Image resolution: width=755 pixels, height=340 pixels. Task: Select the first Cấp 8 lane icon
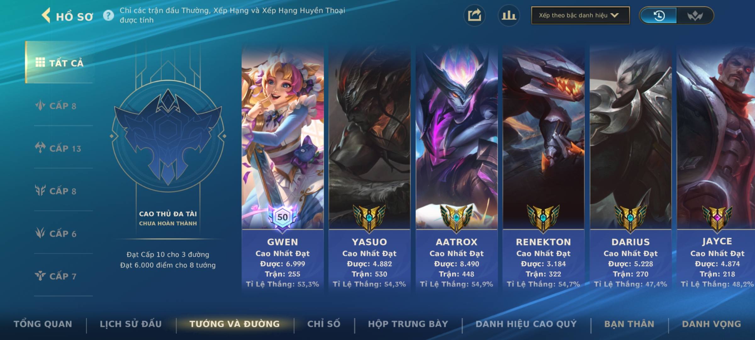pyautogui.click(x=40, y=105)
